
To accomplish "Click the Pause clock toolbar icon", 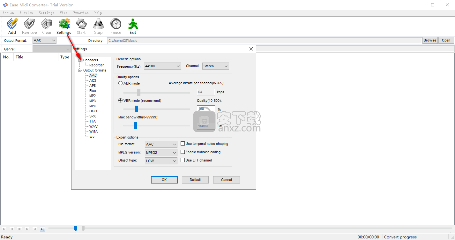I will [116, 24].
